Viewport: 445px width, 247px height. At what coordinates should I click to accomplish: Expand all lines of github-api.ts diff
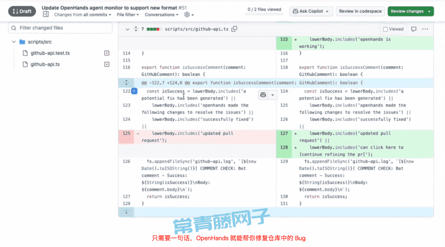tap(136, 29)
